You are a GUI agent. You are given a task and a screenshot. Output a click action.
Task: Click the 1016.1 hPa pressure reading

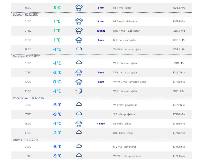point(179,91)
